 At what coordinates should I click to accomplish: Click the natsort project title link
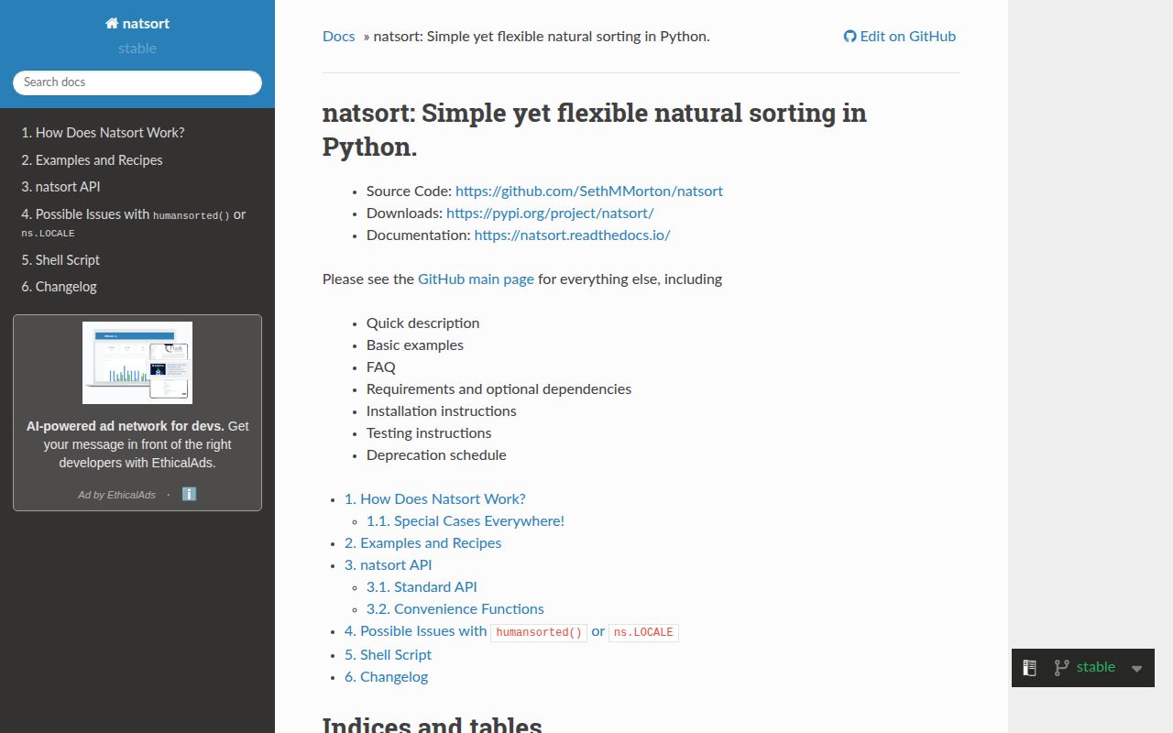tap(137, 24)
